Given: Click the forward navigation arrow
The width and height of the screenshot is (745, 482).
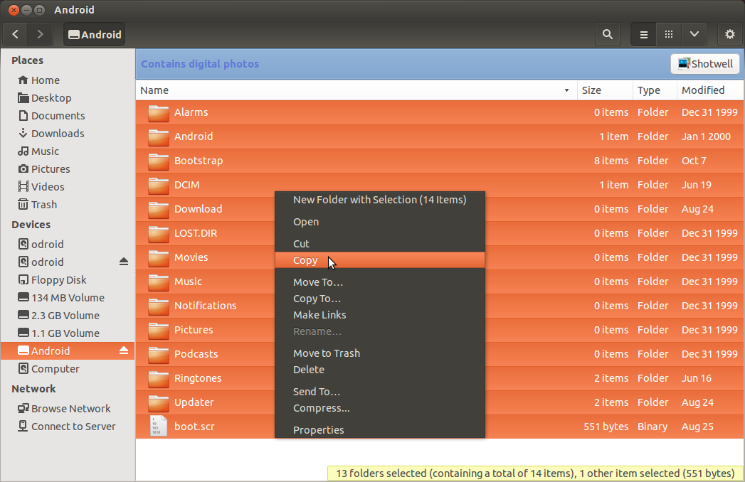Looking at the screenshot, I should pos(40,33).
